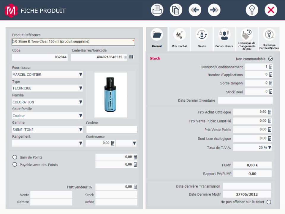Expand the Taux de T.V.A. dropdown
285x214 pixels.
[270, 147]
